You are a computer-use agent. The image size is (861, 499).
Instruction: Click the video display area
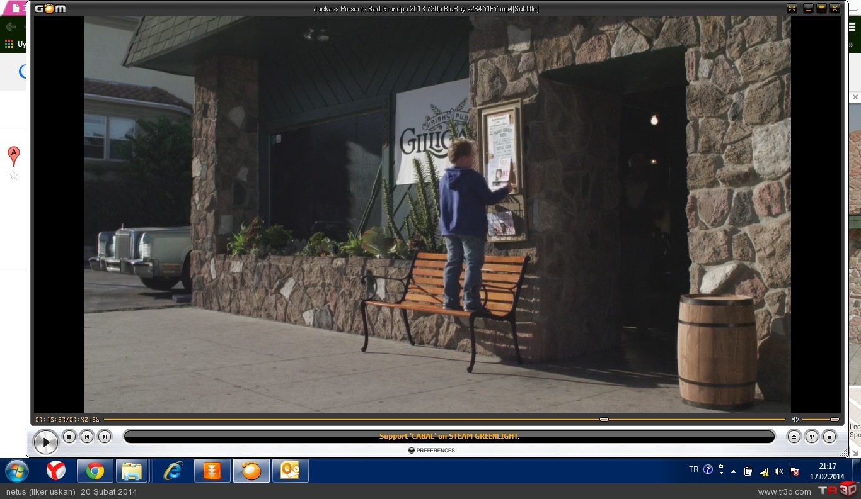coord(437,214)
